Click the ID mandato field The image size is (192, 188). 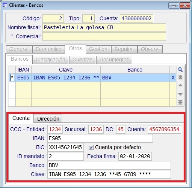pos(65,156)
